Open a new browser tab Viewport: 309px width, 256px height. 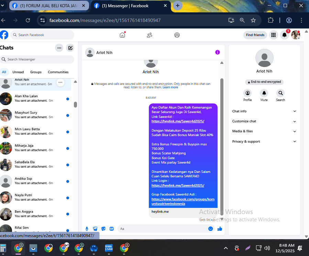[x=178, y=5]
